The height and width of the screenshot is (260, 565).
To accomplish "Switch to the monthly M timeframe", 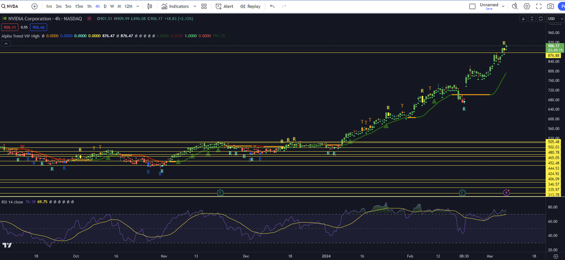I will click(x=119, y=7).
